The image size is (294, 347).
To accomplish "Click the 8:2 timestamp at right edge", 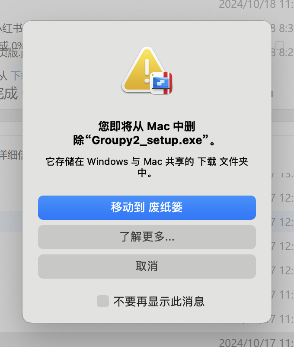I will click(282, 53).
